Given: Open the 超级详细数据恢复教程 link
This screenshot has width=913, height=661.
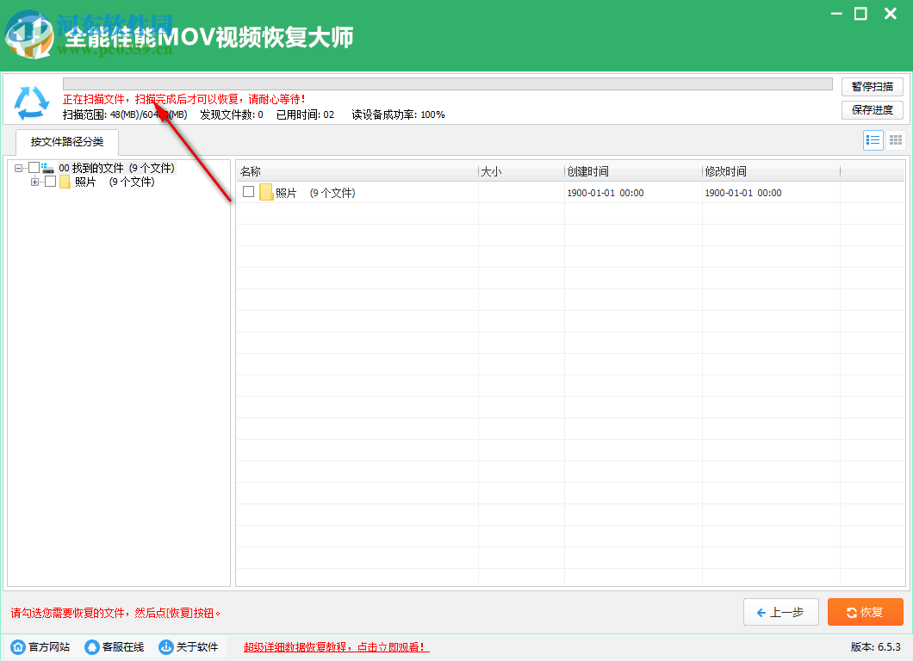Looking at the screenshot, I should pyautogui.click(x=335, y=646).
